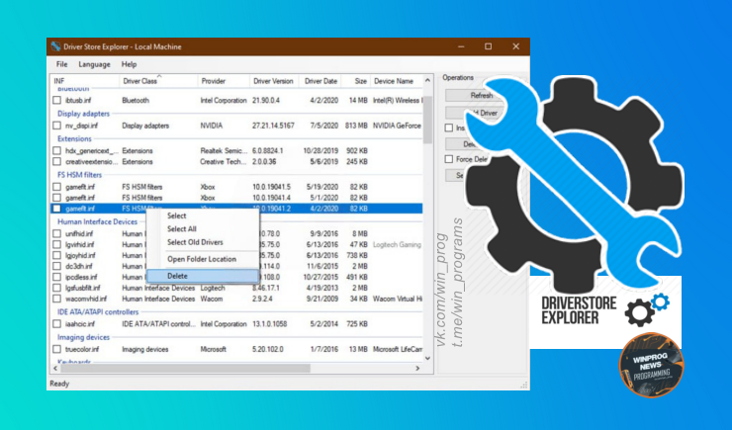Image resolution: width=732 pixels, height=430 pixels.
Task: Sort by the Driver Version column header
Action: point(274,81)
